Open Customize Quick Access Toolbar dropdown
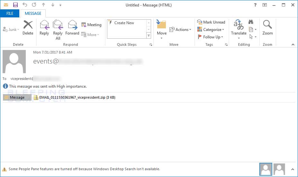Viewport: 298px width, 177px height. point(60,5)
